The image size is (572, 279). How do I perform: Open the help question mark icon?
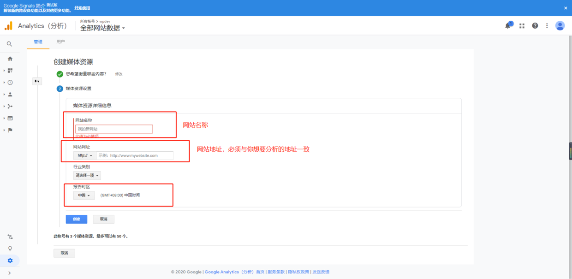[535, 26]
